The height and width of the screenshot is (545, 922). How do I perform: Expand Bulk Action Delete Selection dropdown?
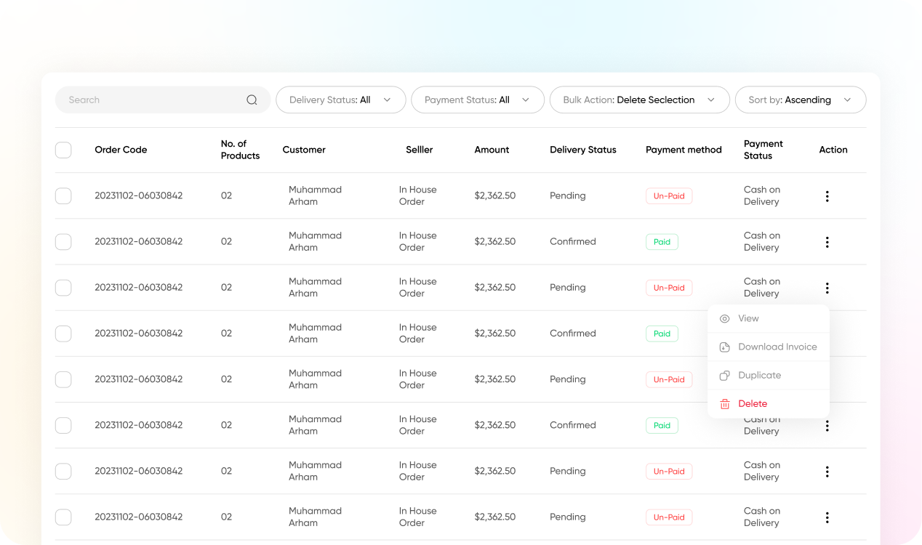[x=640, y=100]
